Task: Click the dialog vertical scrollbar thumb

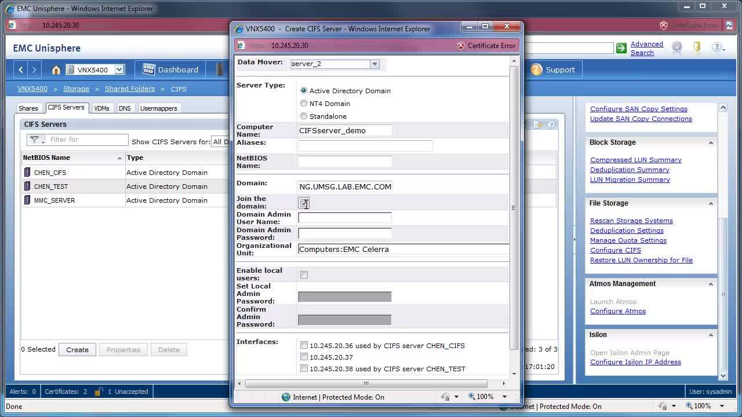Action: tap(514, 207)
